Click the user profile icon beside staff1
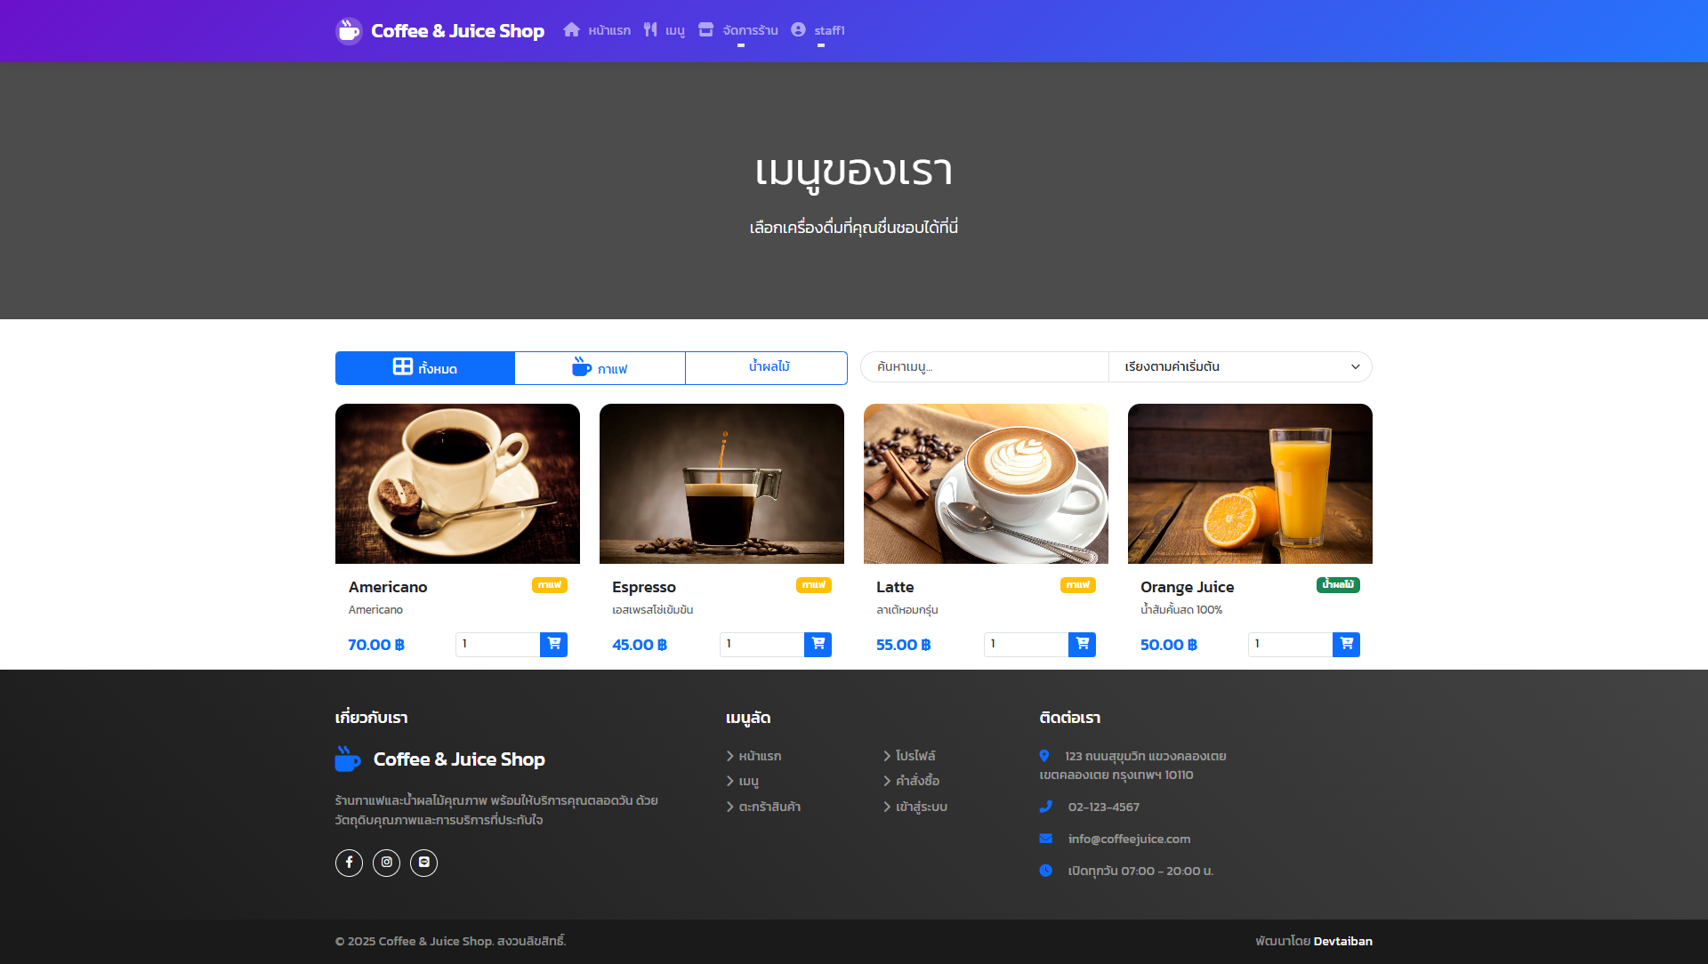This screenshot has height=964, width=1708. 798,29
